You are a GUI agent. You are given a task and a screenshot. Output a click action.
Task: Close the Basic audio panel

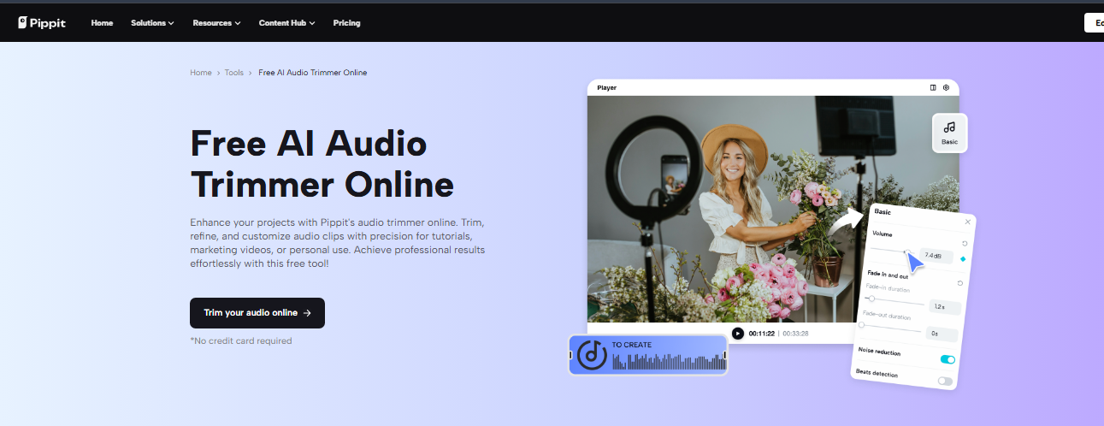[x=968, y=222]
